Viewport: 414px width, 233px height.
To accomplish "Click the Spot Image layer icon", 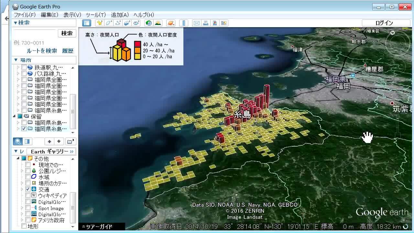I will coord(34,208).
